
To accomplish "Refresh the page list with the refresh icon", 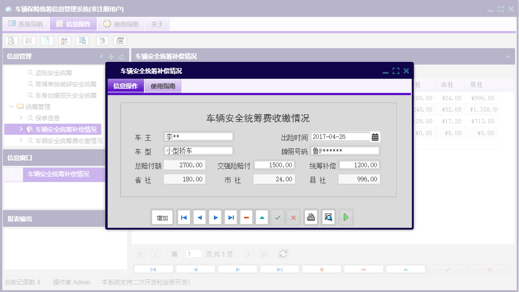I will click(x=282, y=254).
